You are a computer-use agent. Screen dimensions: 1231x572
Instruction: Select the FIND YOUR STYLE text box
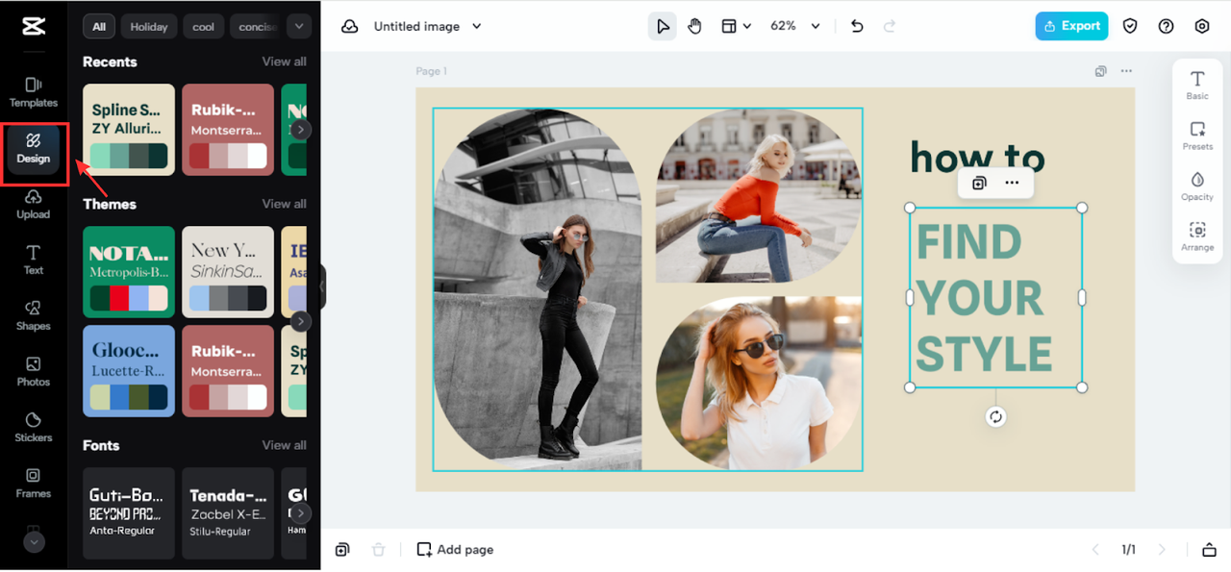point(995,298)
